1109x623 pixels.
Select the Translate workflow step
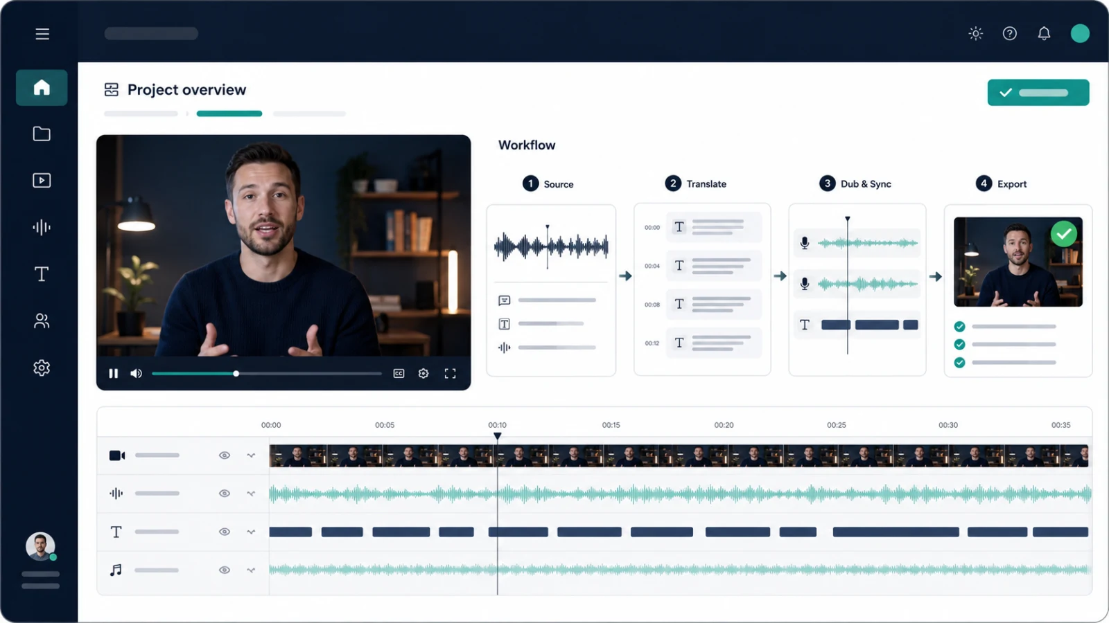point(695,183)
